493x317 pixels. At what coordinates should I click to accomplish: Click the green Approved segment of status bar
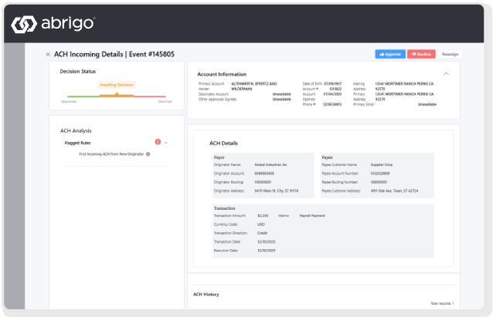pyautogui.click(x=83, y=96)
